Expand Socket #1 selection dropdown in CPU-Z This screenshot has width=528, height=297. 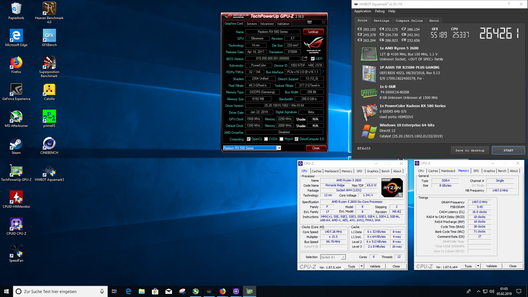click(x=343, y=257)
